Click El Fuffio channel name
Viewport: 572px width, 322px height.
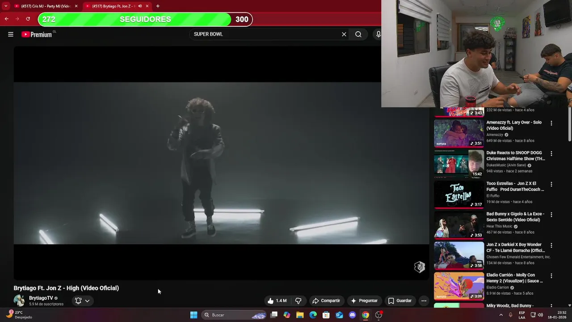[x=493, y=196]
